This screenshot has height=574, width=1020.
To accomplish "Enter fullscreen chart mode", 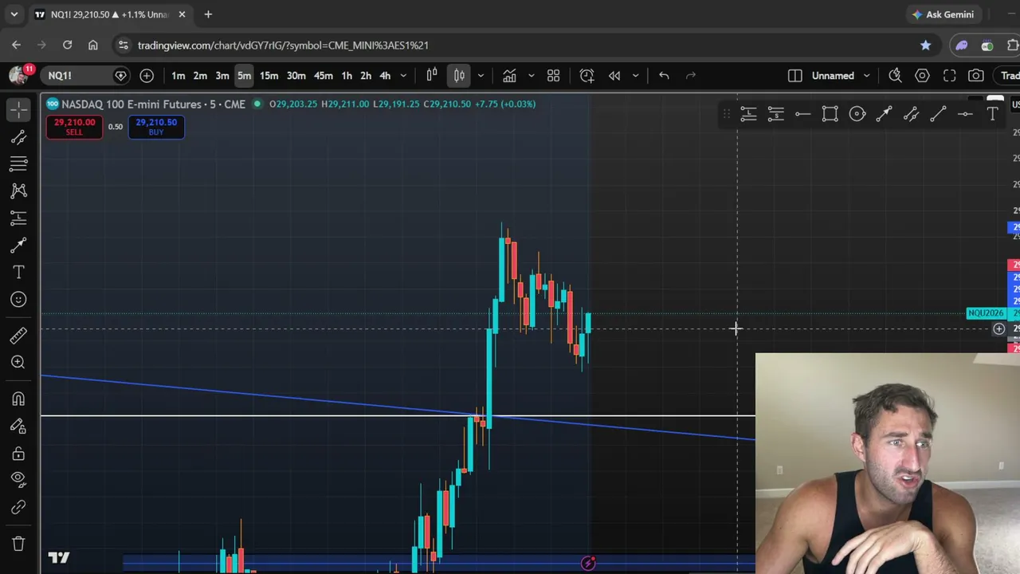I will point(949,76).
